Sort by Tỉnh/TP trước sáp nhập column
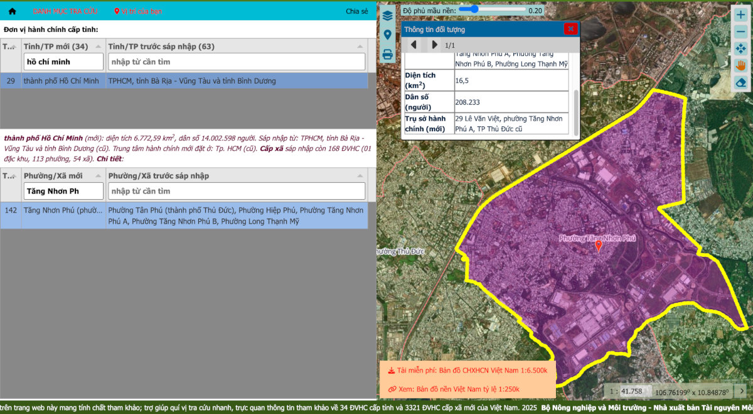 (x=360, y=46)
